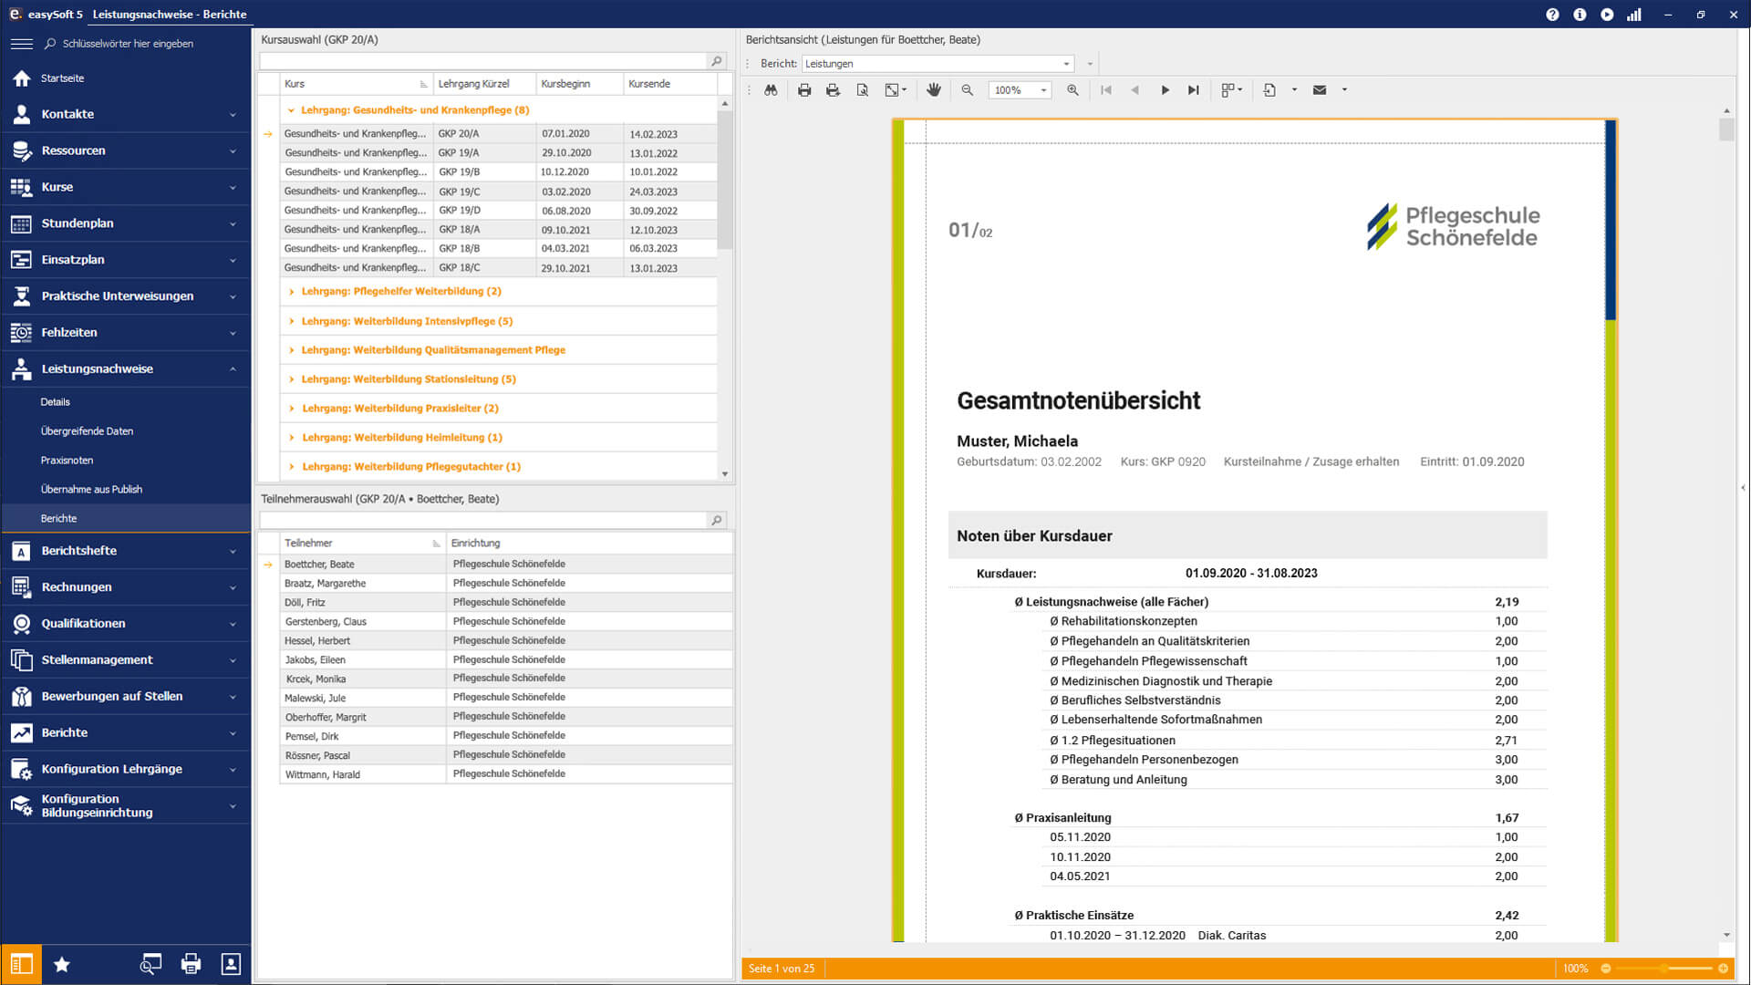Click the email envelope icon
Image resolution: width=1751 pixels, height=985 pixels.
click(1319, 90)
